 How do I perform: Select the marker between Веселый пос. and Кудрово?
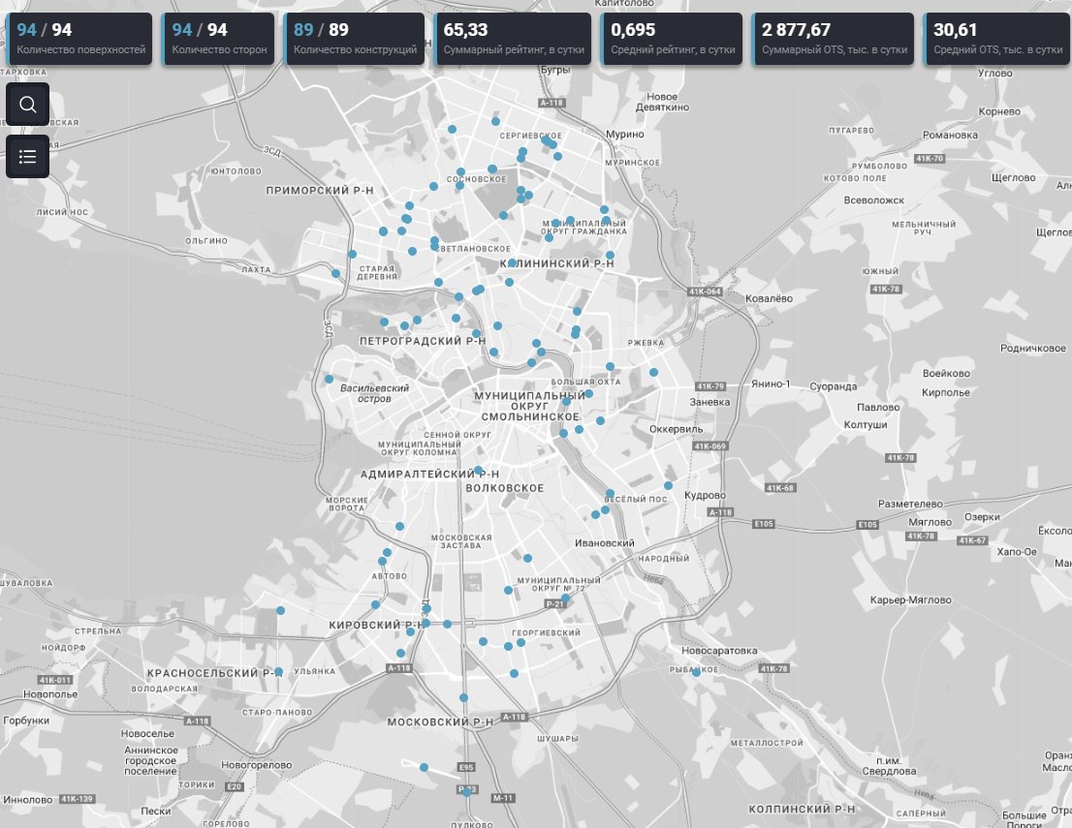668,486
